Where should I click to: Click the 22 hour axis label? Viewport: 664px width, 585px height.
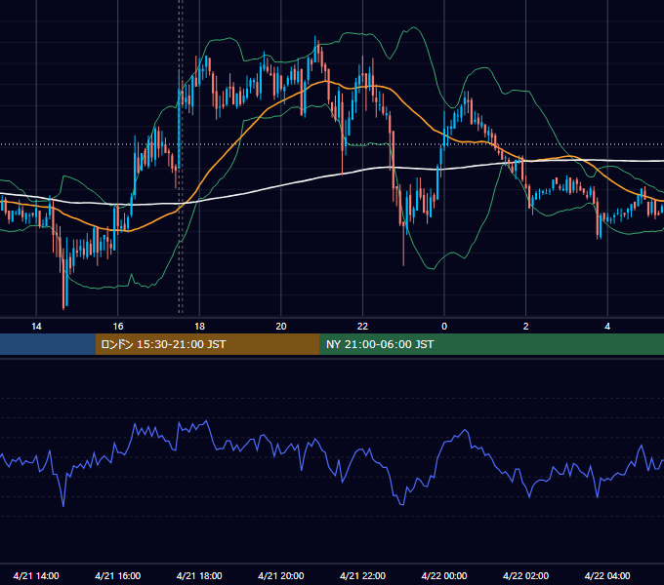[362, 327]
